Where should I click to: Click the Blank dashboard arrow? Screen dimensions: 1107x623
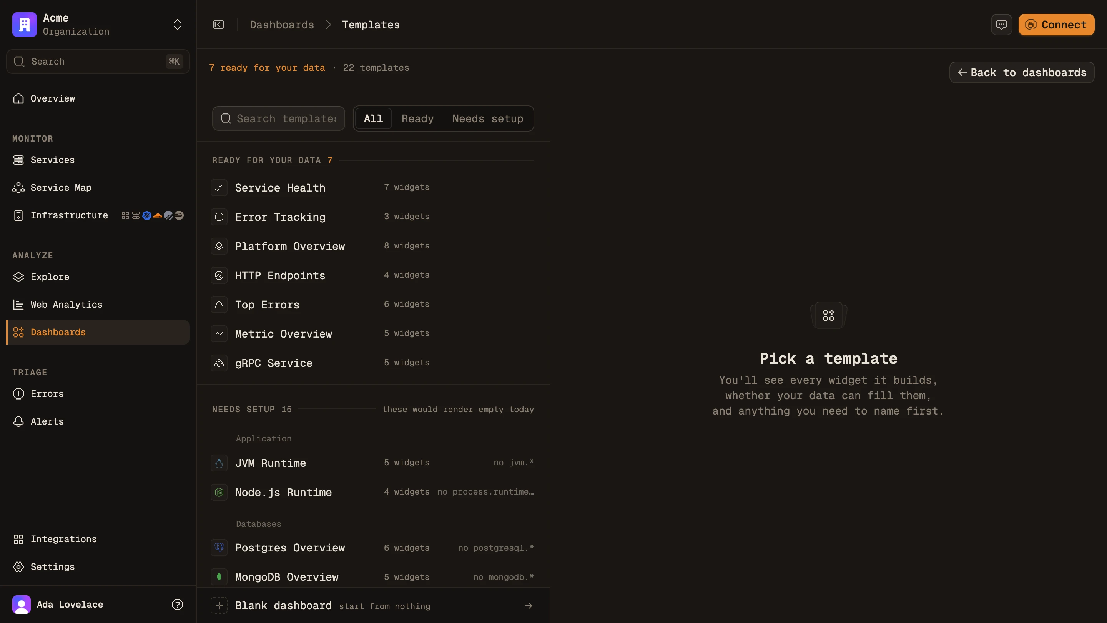click(x=529, y=606)
